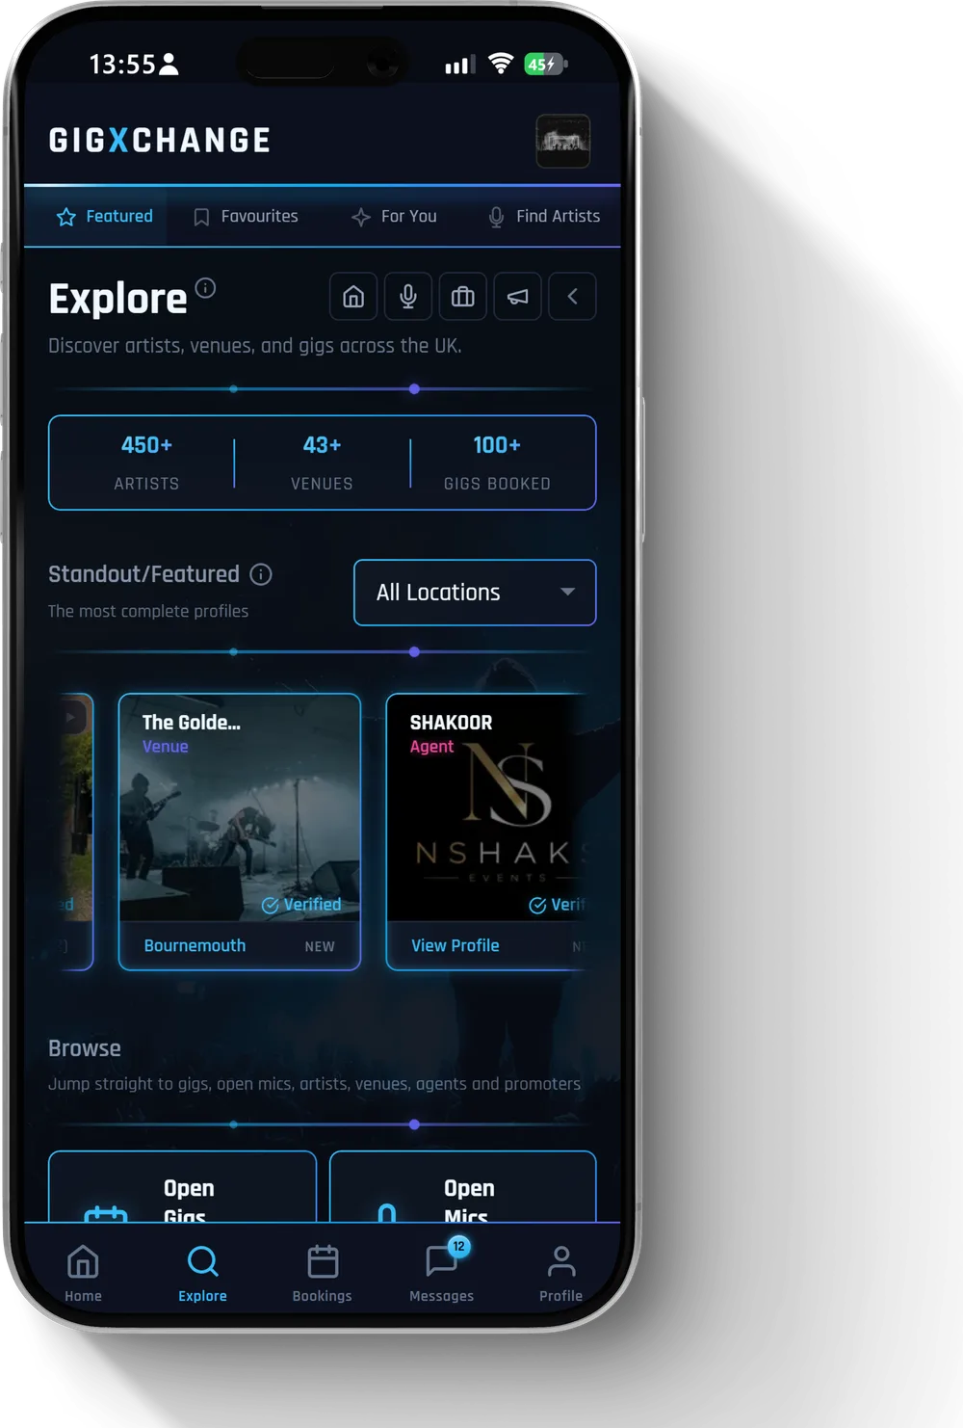Click the battery indicator in status bar
This screenshot has height=1428, width=963.
546,65
